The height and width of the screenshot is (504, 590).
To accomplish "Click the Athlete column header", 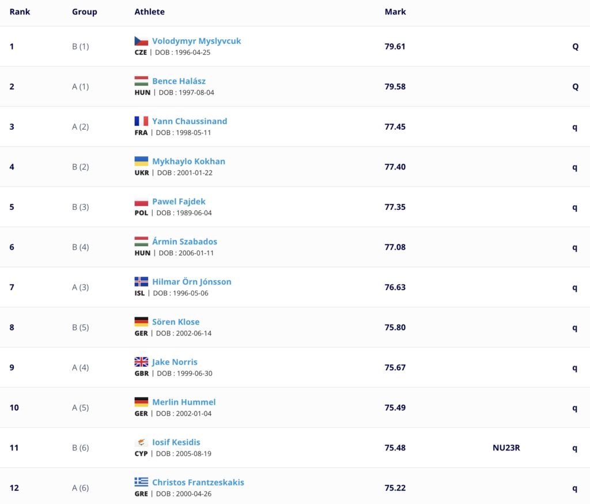I will pos(149,12).
